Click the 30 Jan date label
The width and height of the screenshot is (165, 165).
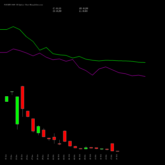(48, 157)
